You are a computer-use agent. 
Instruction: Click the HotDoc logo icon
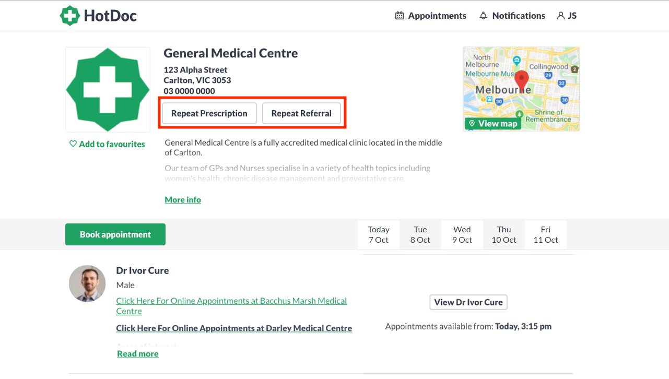69,16
